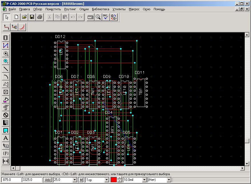Choose the Place Arc tool
Viewport: 251px width, 184px height.
[x=5, y=76]
